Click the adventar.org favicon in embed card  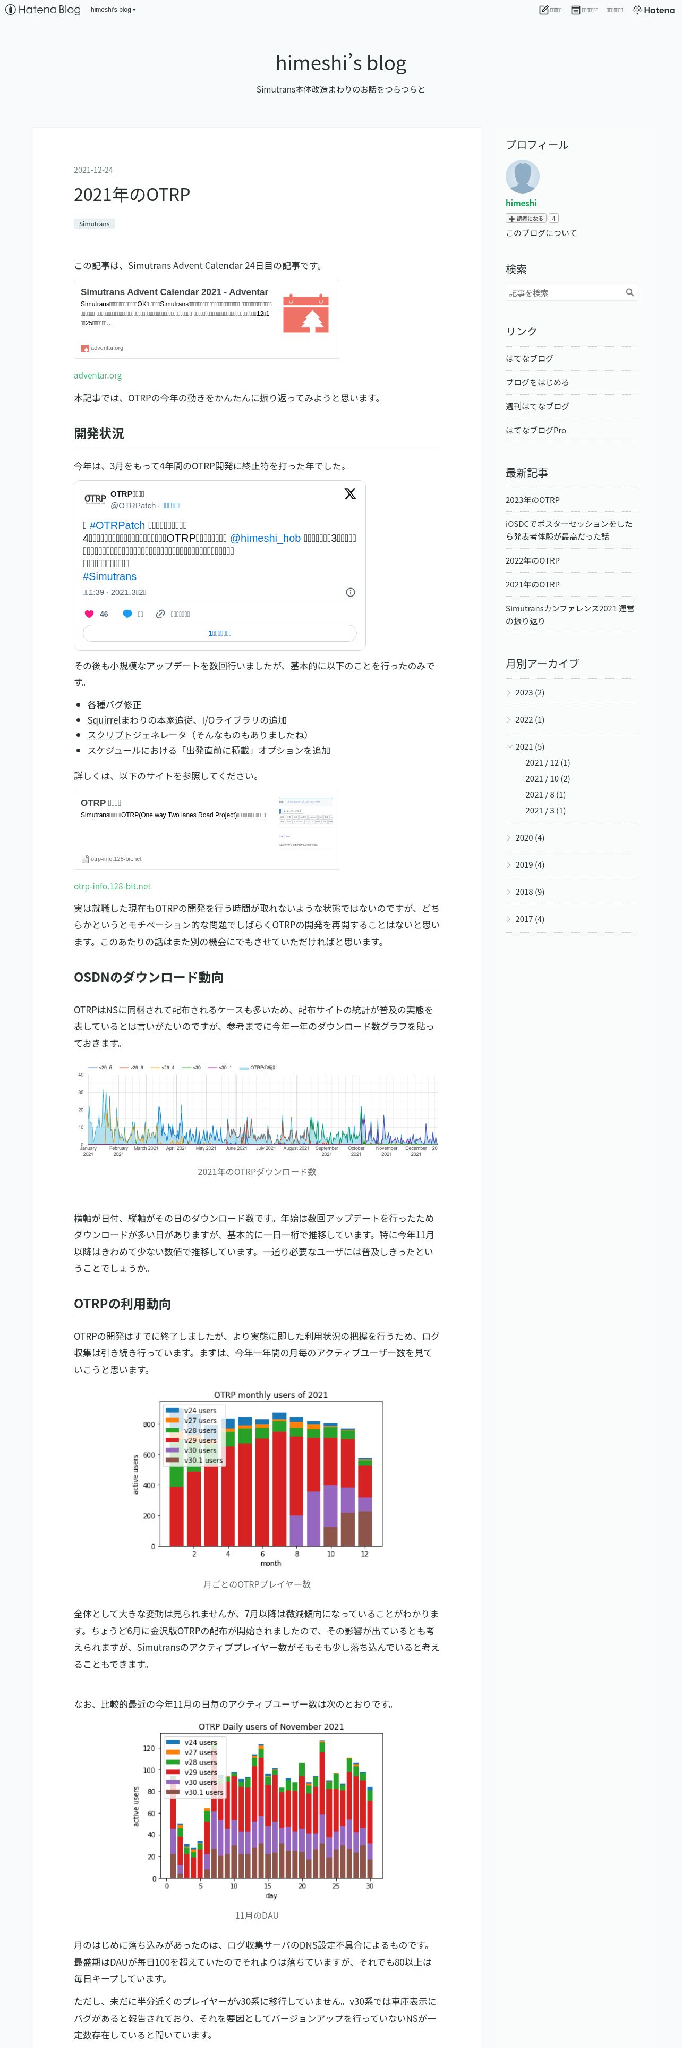(x=84, y=348)
